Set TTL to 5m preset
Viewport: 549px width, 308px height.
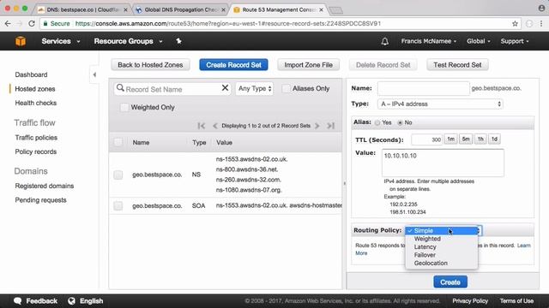click(x=466, y=139)
